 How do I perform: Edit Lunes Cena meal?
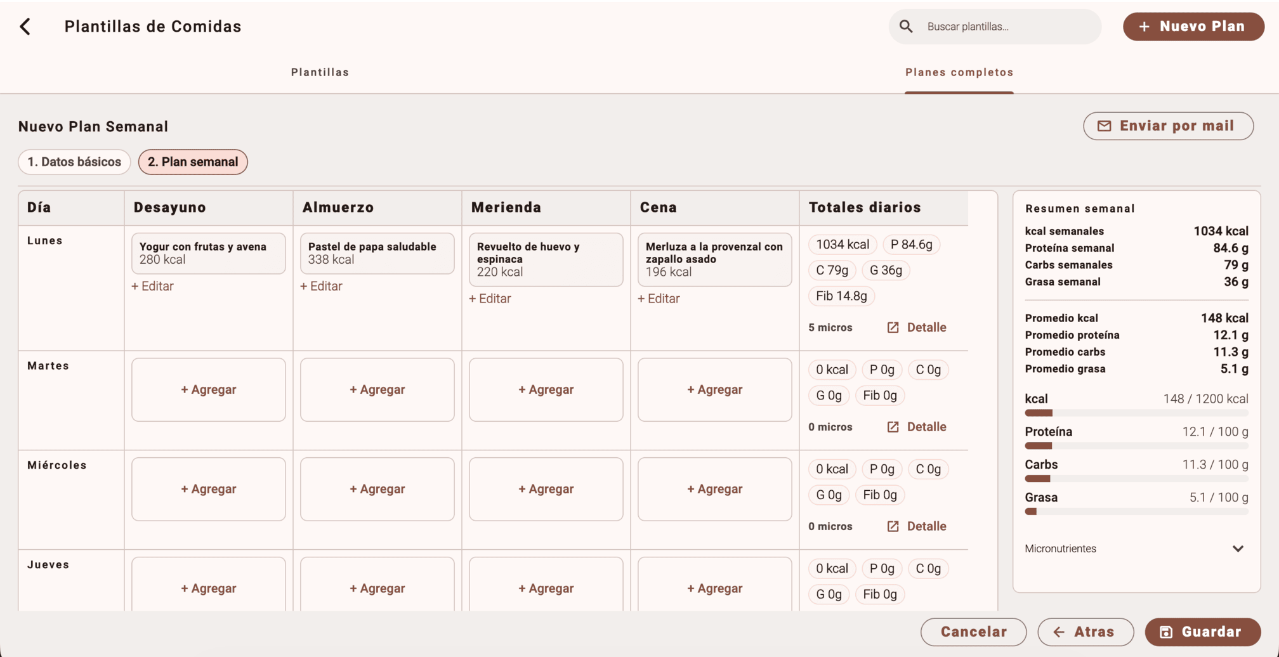pyautogui.click(x=659, y=299)
